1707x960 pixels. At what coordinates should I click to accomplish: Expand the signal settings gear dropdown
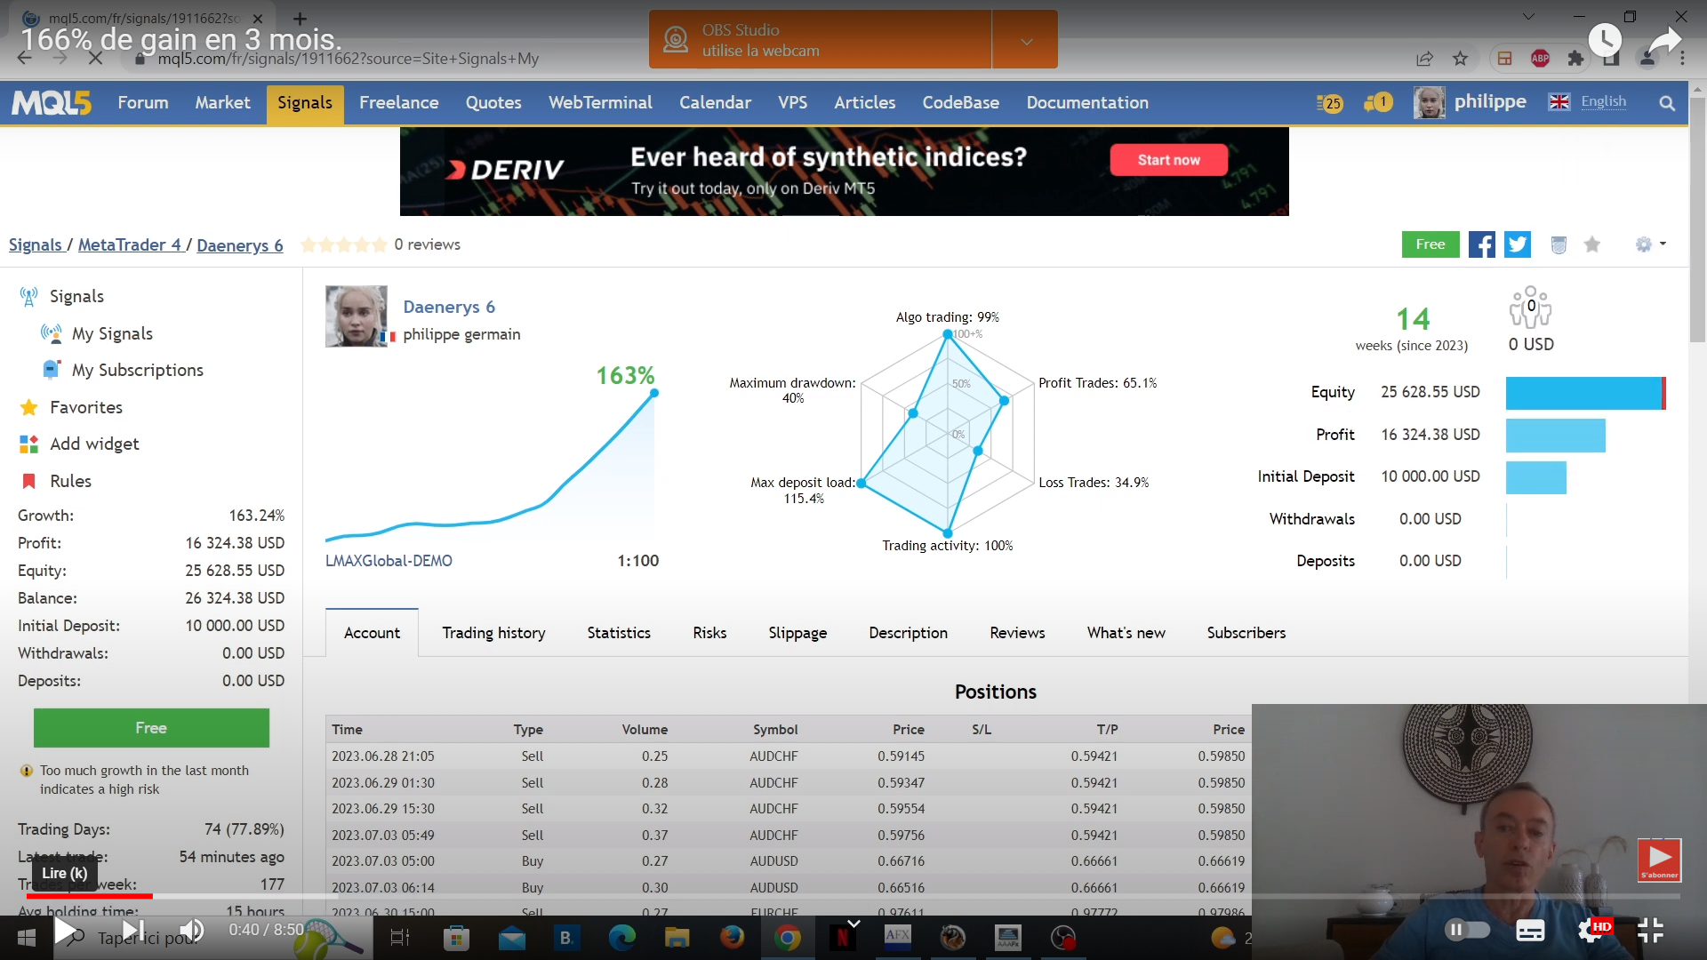pos(1650,244)
